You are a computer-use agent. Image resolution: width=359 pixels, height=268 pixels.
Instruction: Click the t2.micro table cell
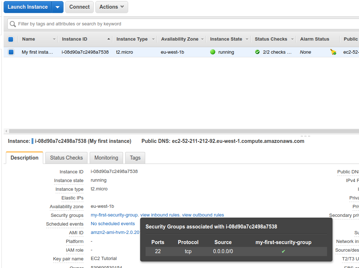pos(125,52)
